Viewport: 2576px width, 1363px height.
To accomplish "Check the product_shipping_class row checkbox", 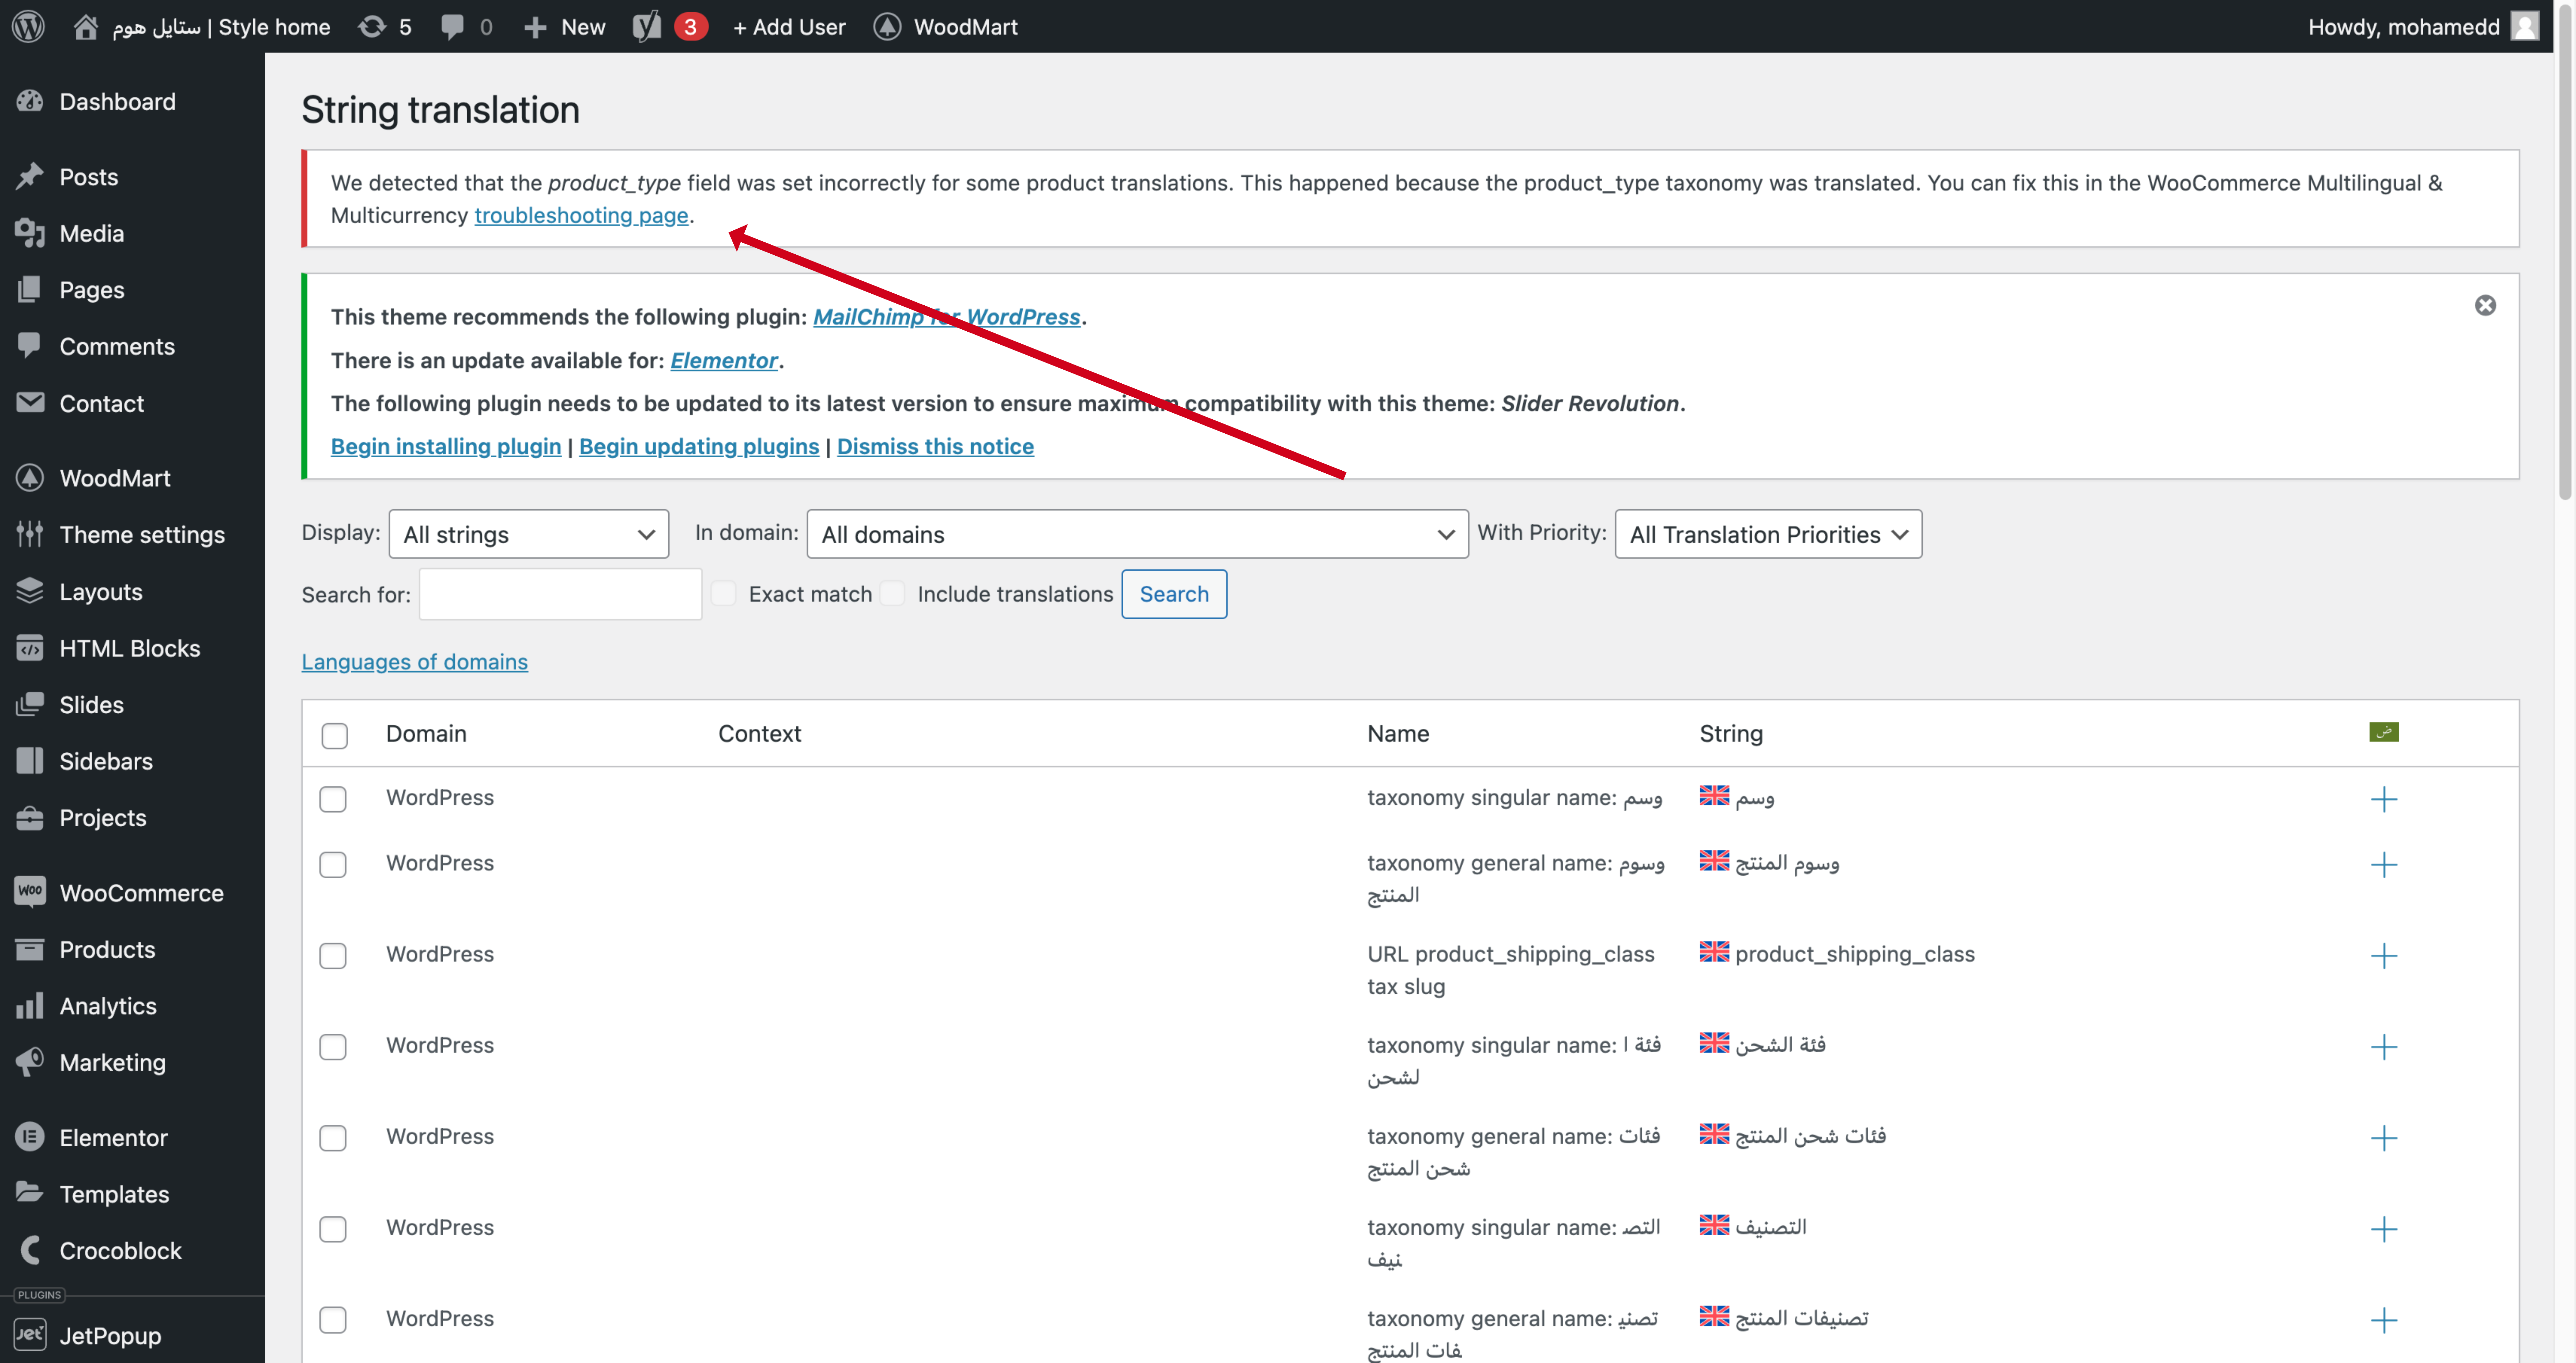I will pyautogui.click(x=333, y=956).
